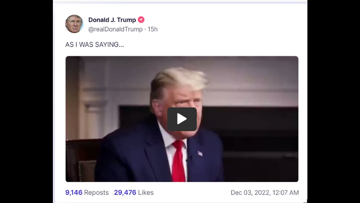Click the lavender strip above the post card
This screenshot has width=360, height=203.
(180, 2)
